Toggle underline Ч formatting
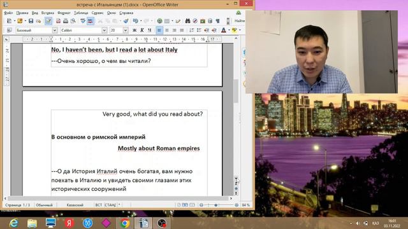The image size is (408, 229). [x=149, y=31]
